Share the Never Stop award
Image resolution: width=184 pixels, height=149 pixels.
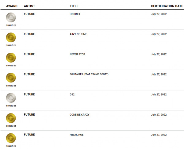(11, 66)
